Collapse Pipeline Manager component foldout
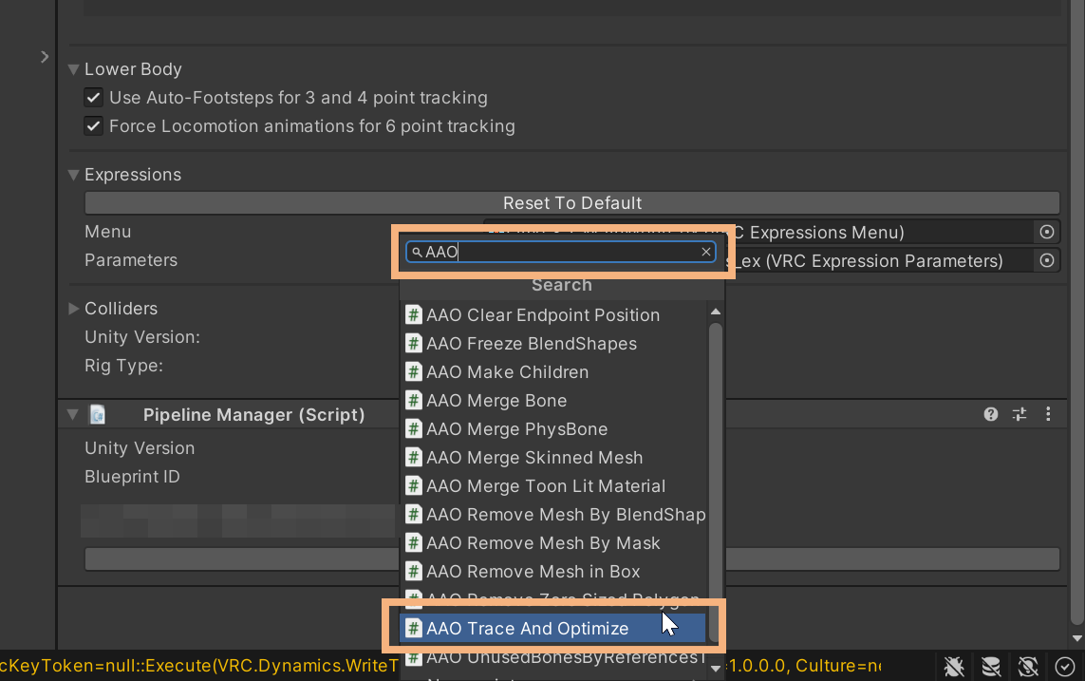The width and height of the screenshot is (1085, 681). point(73,414)
